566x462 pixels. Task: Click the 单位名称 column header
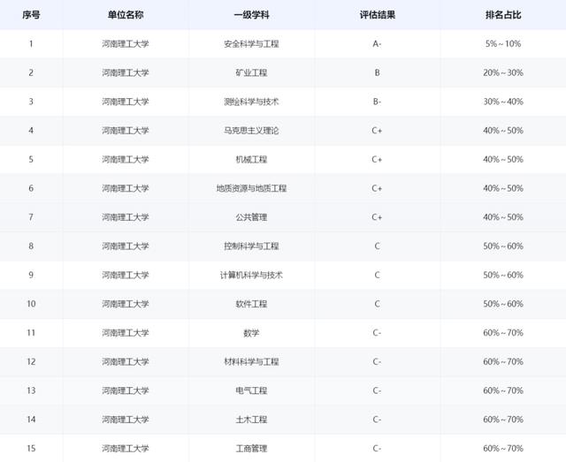126,15
